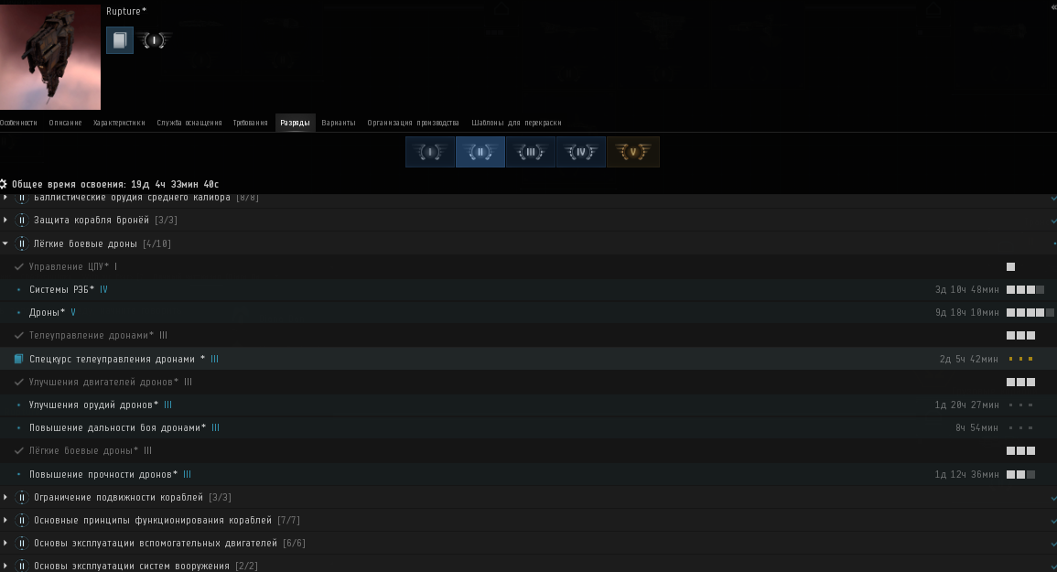Select the Разряды tab
1057x572 pixels.
[296, 123]
